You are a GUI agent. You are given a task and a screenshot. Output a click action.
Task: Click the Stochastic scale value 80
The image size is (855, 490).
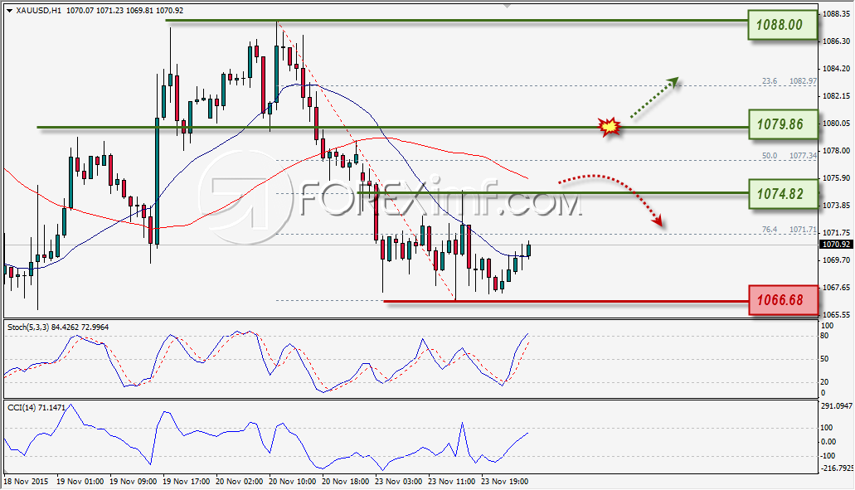point(824,336)
